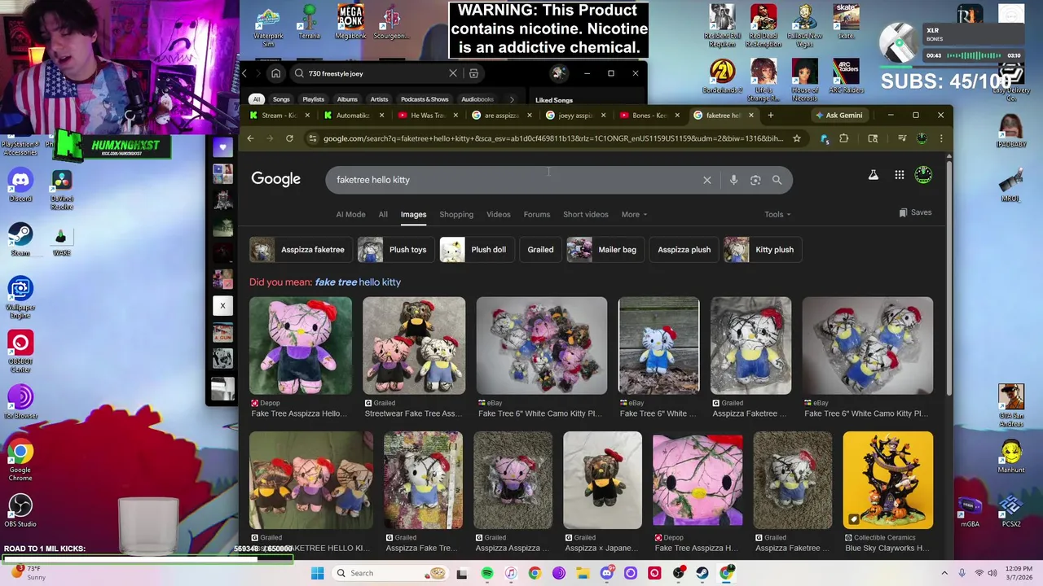Open Google Lens image search
The height and width of the screenshot is (586, 1043).
tap(755, 180)
